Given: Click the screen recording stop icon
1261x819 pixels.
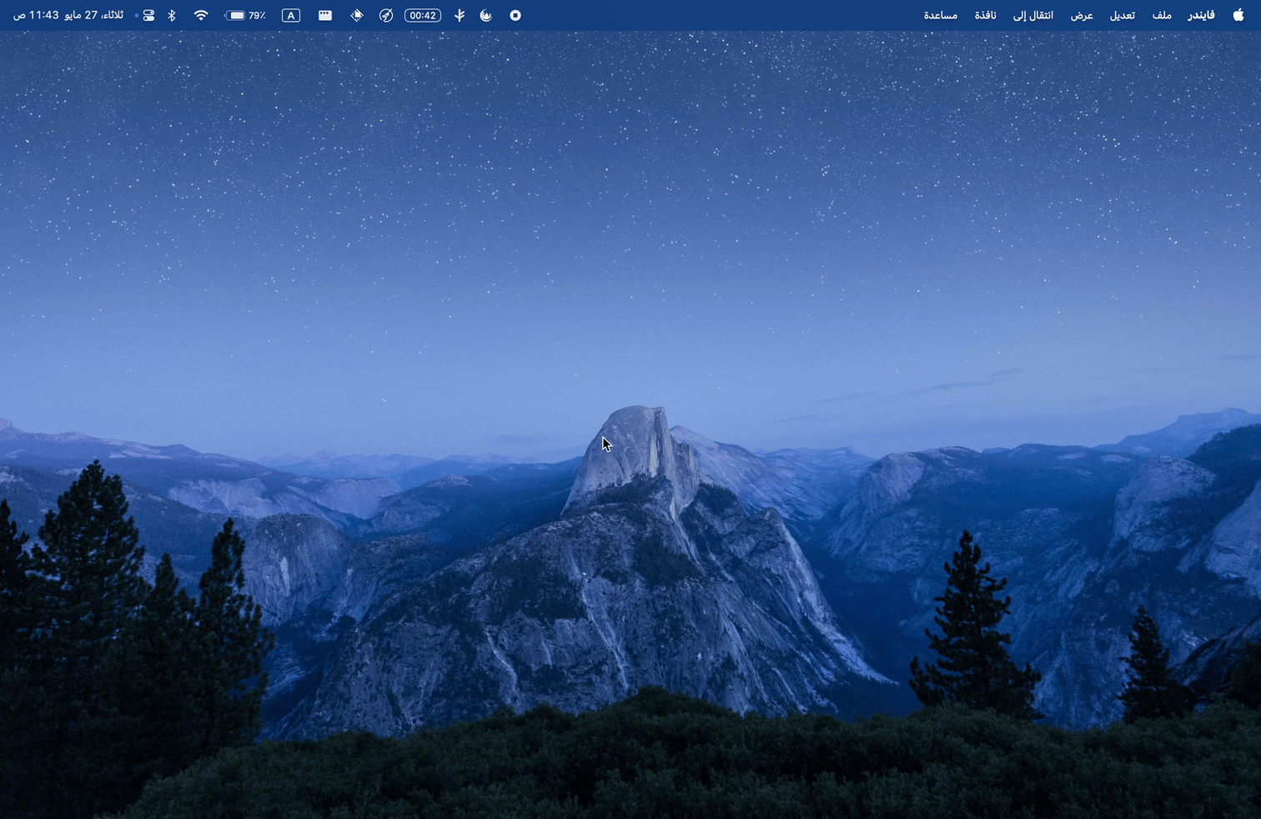Looking at the screenshot, I should [x=515, y=15].
